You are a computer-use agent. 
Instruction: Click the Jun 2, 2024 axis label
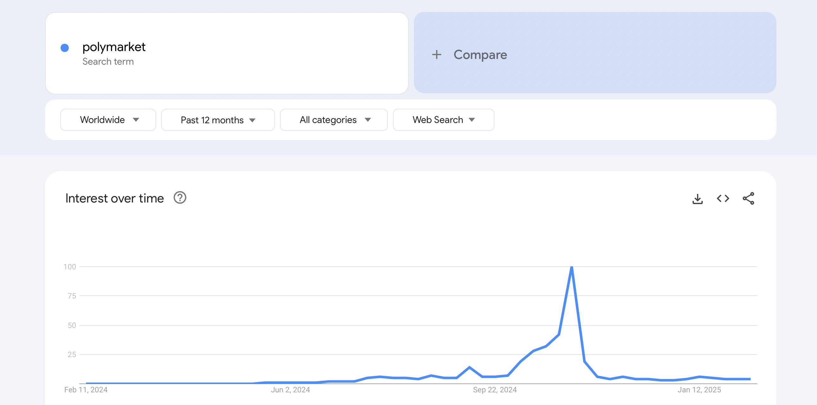pos(290,390)
